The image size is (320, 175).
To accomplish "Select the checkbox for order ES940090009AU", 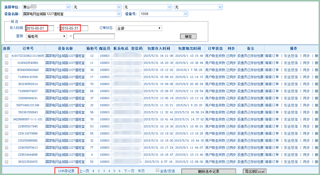I will 7,70.
